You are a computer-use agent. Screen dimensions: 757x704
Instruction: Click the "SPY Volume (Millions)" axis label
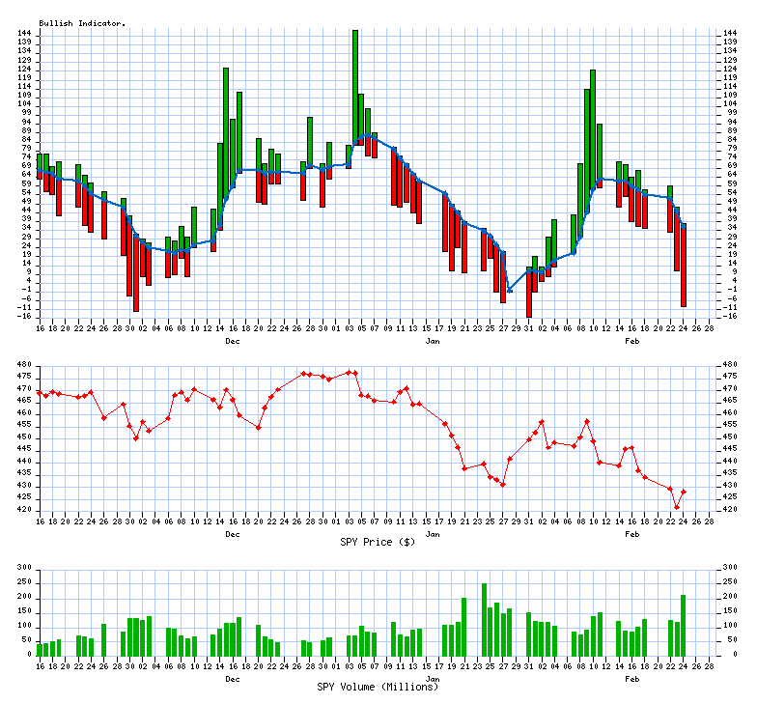(378, 687)
